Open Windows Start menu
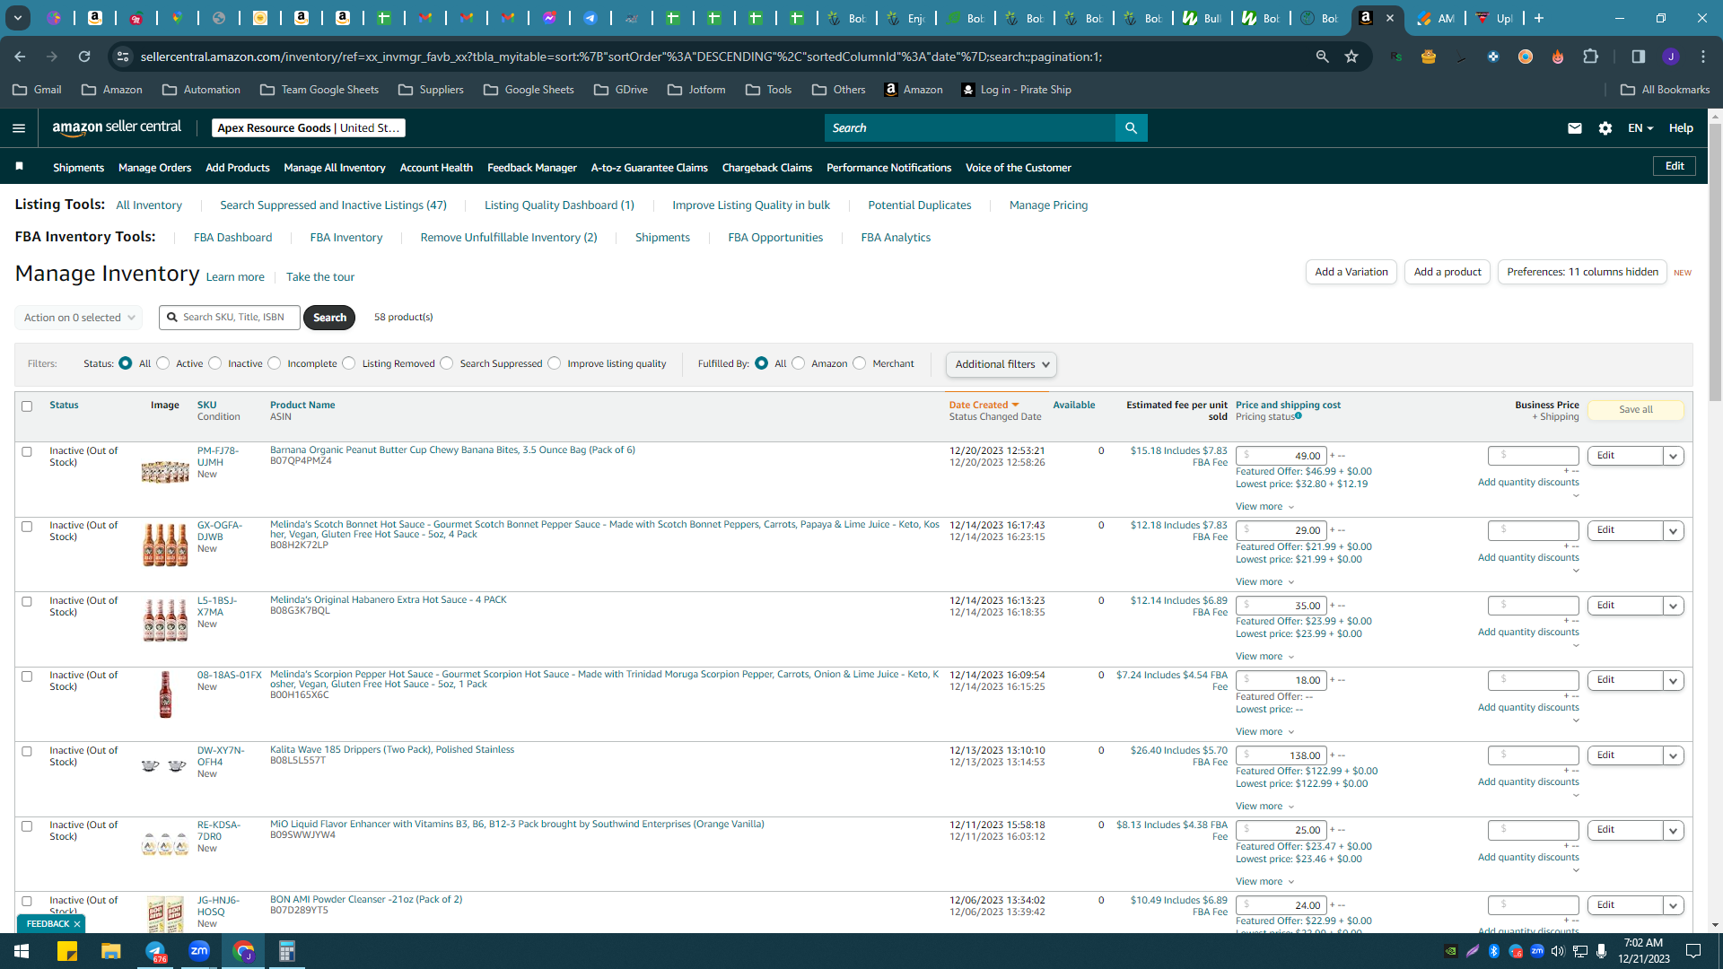 coord(22,951)
